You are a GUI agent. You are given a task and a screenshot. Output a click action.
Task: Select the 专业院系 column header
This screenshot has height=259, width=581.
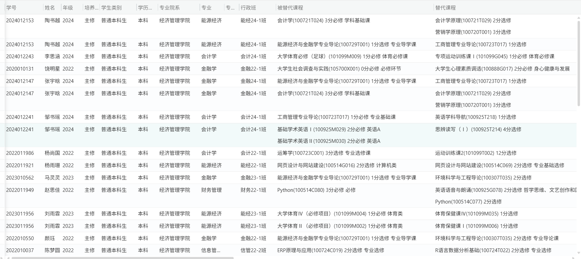click(169, 8)
